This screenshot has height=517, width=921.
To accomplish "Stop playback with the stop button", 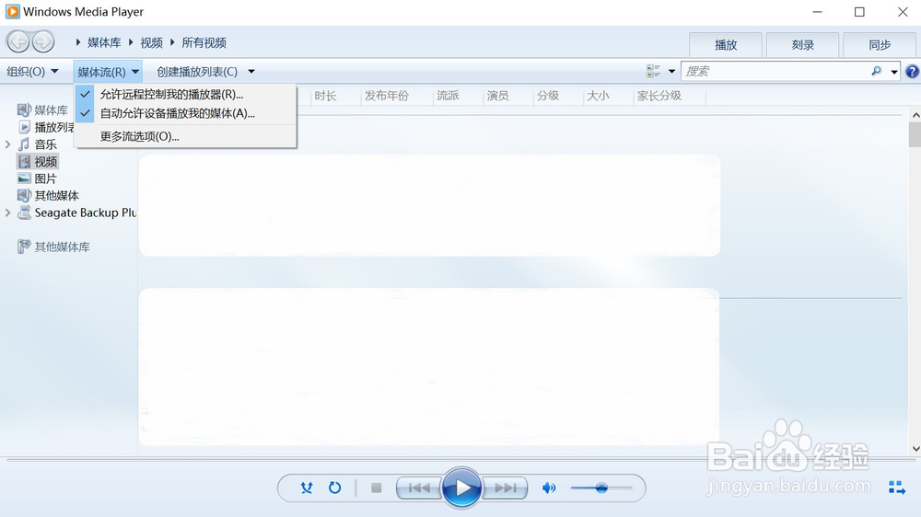I will [x=377, y=488].
